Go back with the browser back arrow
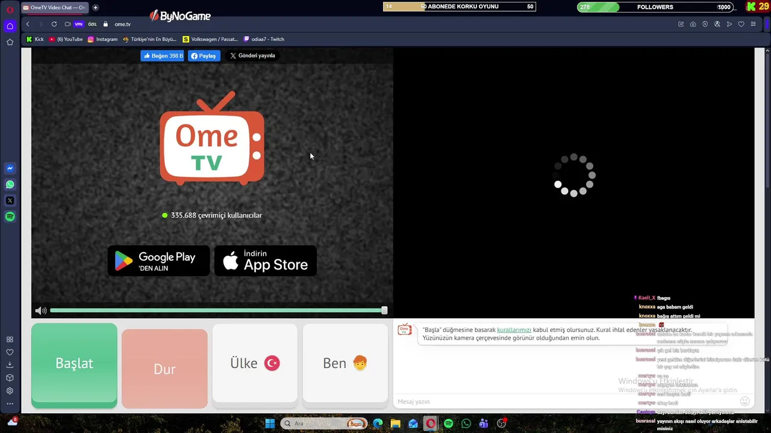Image resolution: width=771 pixels, height=433 pixels. [x=28, y=24]
